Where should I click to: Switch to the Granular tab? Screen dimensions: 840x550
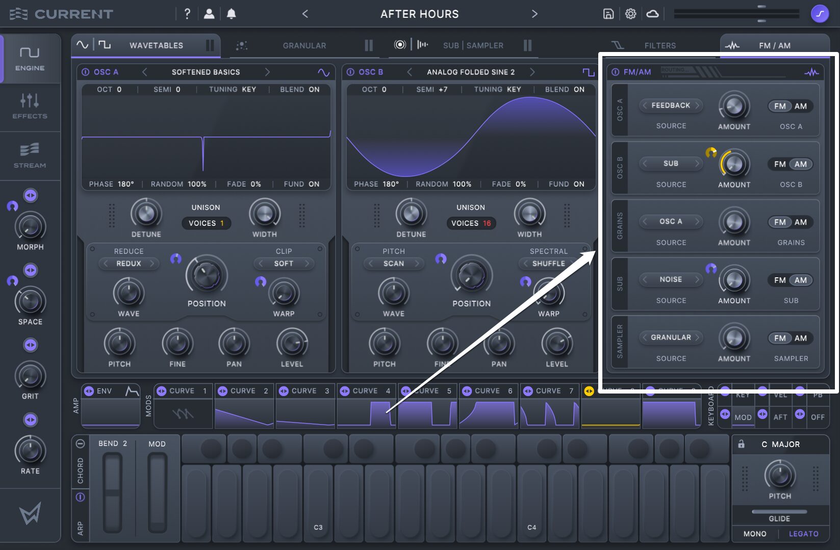[304, 45]
